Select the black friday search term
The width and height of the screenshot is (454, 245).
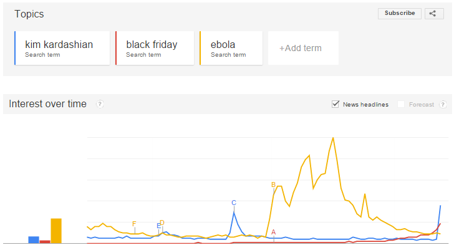pos(155,48)
